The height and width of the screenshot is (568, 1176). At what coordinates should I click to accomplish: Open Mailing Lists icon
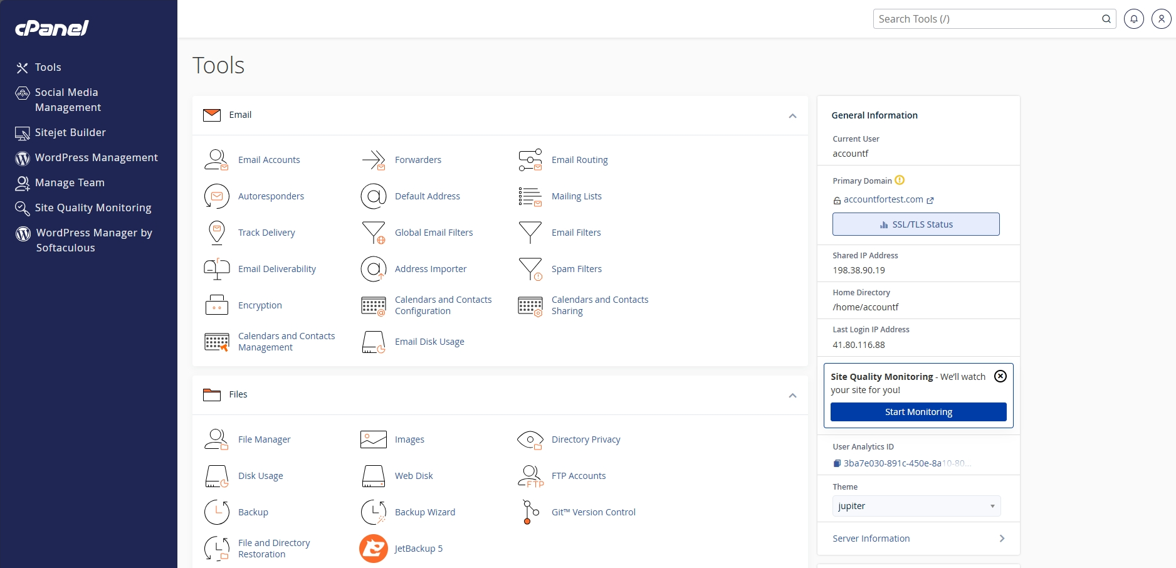point(530,196)
